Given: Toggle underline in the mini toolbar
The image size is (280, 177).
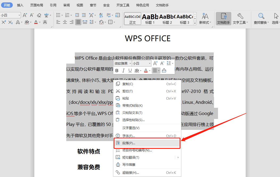Looking at the screenshot, I should [x=130, y=71].
